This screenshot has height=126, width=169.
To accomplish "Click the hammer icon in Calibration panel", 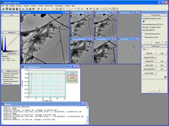I will pyautogui.click(x=165, y=77).
